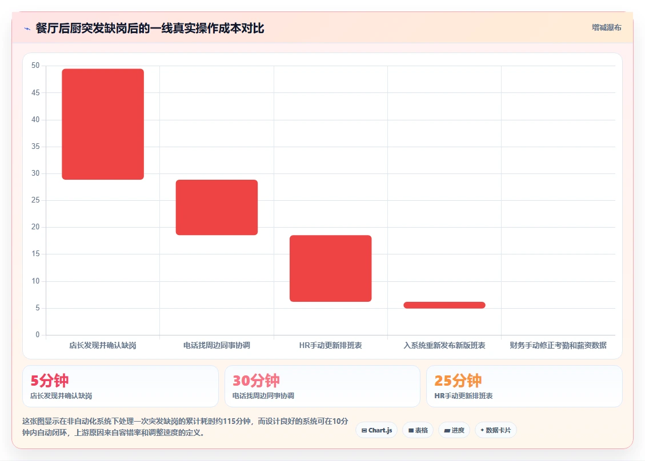Image resolution: width=645 pixels, height=461 pixels.
Task: Click the description paragraph mentioning 115分钟
Action: click(x=185, y=427)
